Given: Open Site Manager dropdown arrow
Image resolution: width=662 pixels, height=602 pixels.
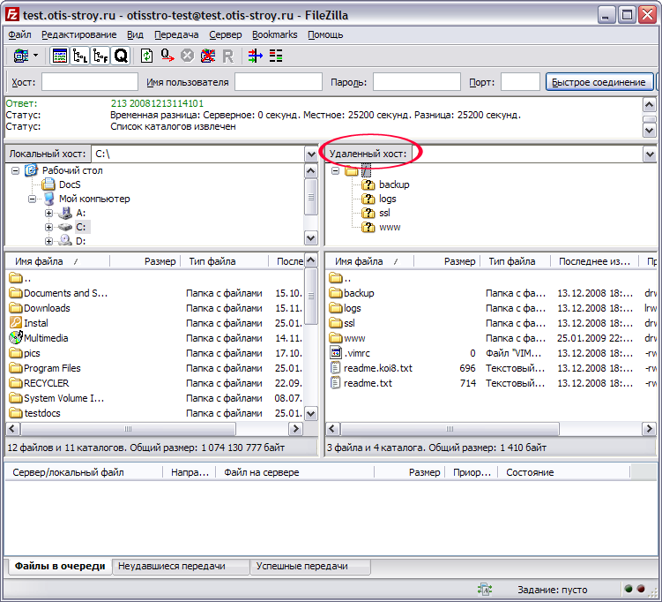Looking at the screenshot, I should point(36,56).
